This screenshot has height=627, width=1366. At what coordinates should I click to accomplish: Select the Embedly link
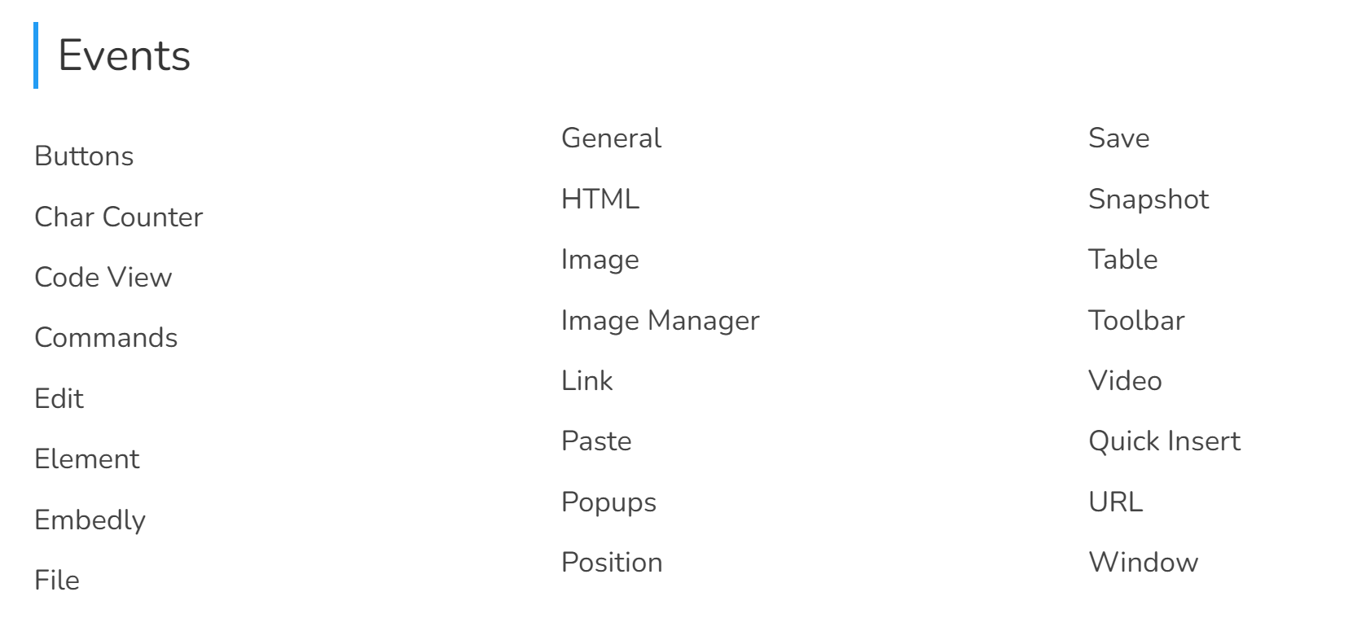pos(90,520)
